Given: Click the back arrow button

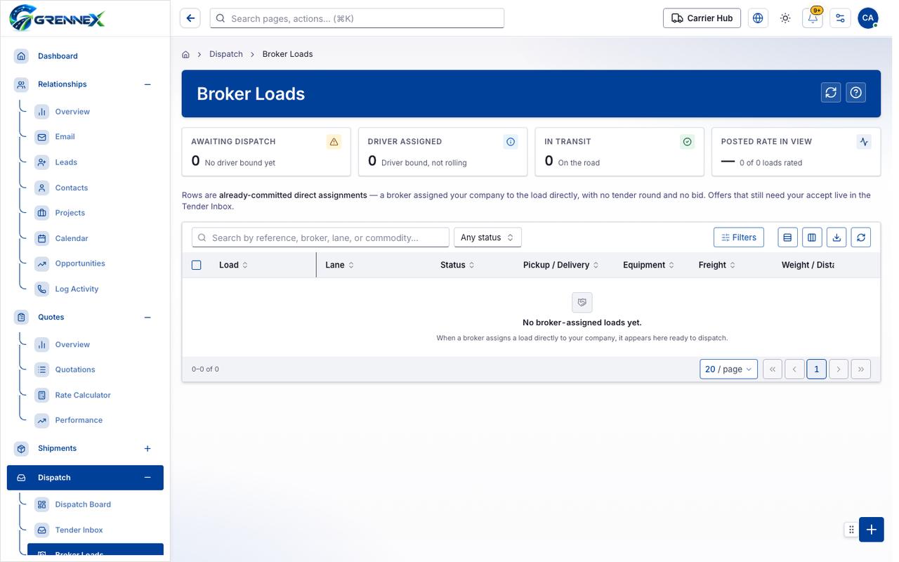Looking at the screenshot, I should [190, 18].
